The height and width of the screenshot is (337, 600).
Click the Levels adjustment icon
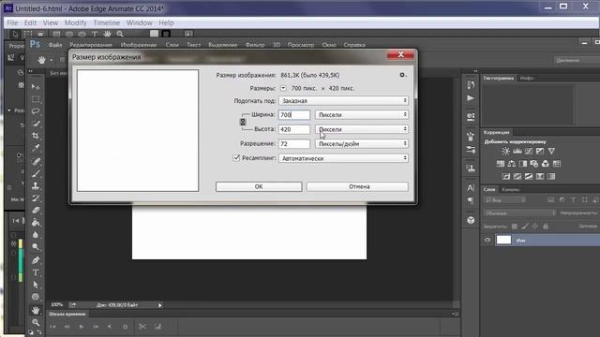[517, 152]
